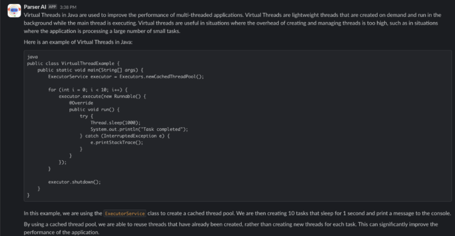455x236 pixels.
Task: Click the executor.execute(new Runnable() line
Action: pos(102,97)
